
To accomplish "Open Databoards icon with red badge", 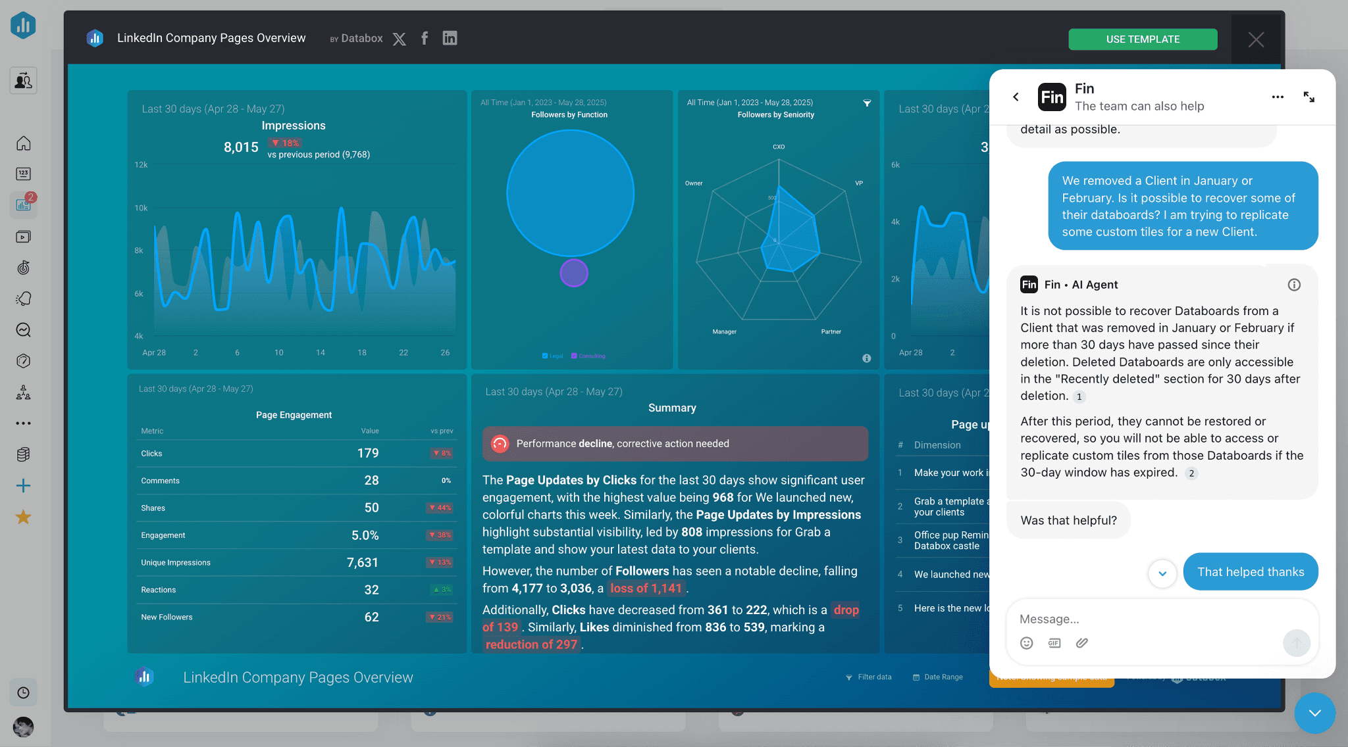I will coord(23,205).
